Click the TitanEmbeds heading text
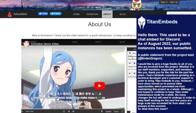 click(x=162, y=22)
